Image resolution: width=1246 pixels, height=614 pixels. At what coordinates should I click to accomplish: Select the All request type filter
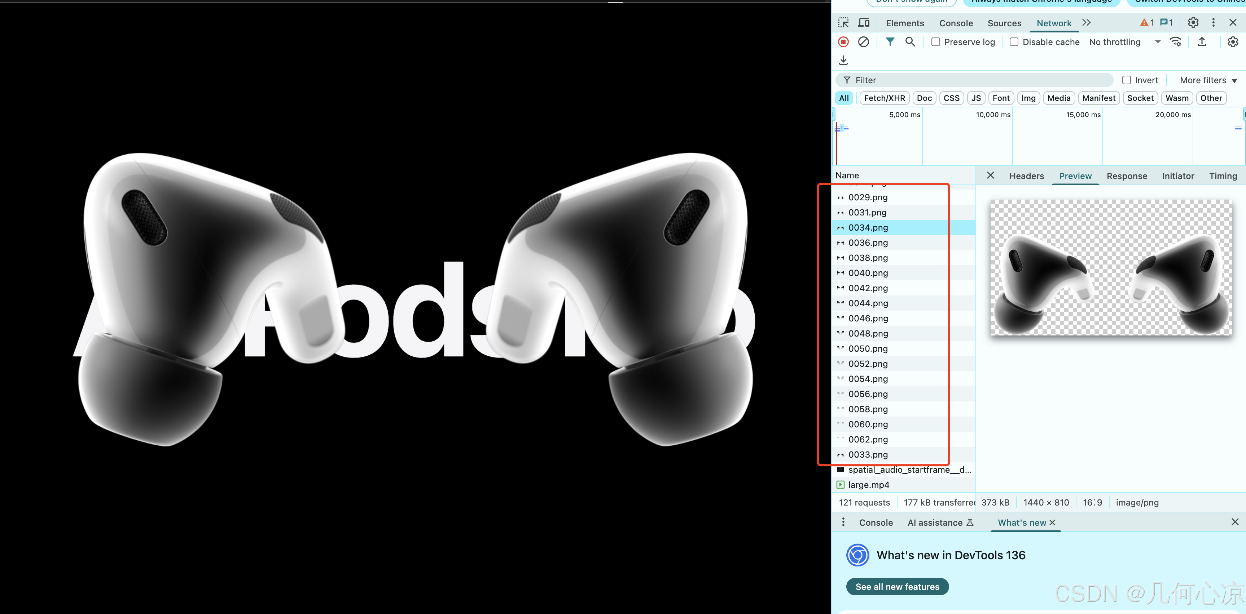844,98
